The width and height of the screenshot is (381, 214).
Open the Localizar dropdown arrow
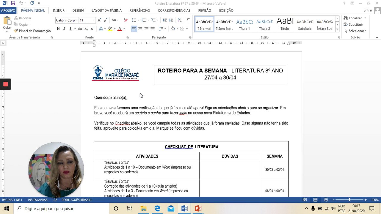click(x=365, y=18)
